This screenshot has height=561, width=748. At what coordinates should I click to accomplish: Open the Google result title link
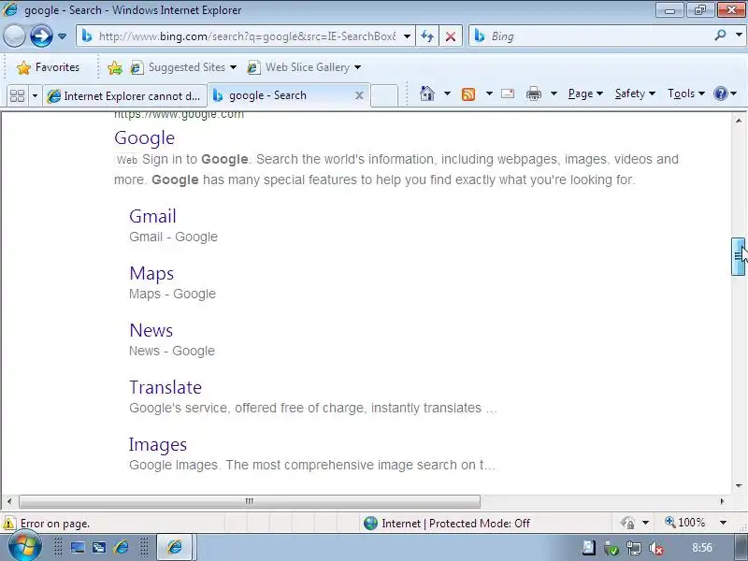point(145,137)
